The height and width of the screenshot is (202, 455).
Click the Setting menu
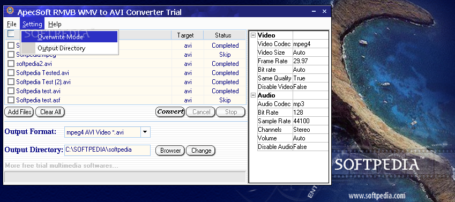coord(32,24)
